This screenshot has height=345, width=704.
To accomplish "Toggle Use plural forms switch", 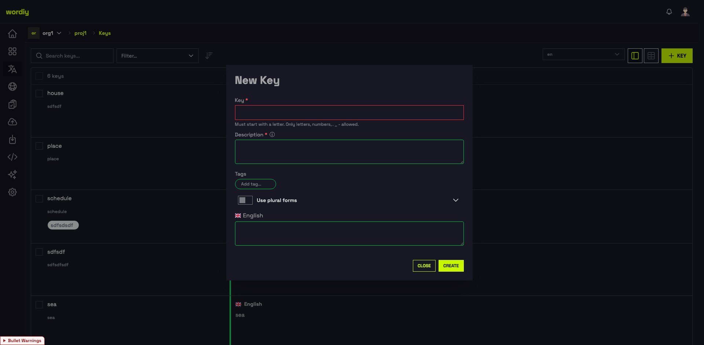I will [x=245, y=200].
